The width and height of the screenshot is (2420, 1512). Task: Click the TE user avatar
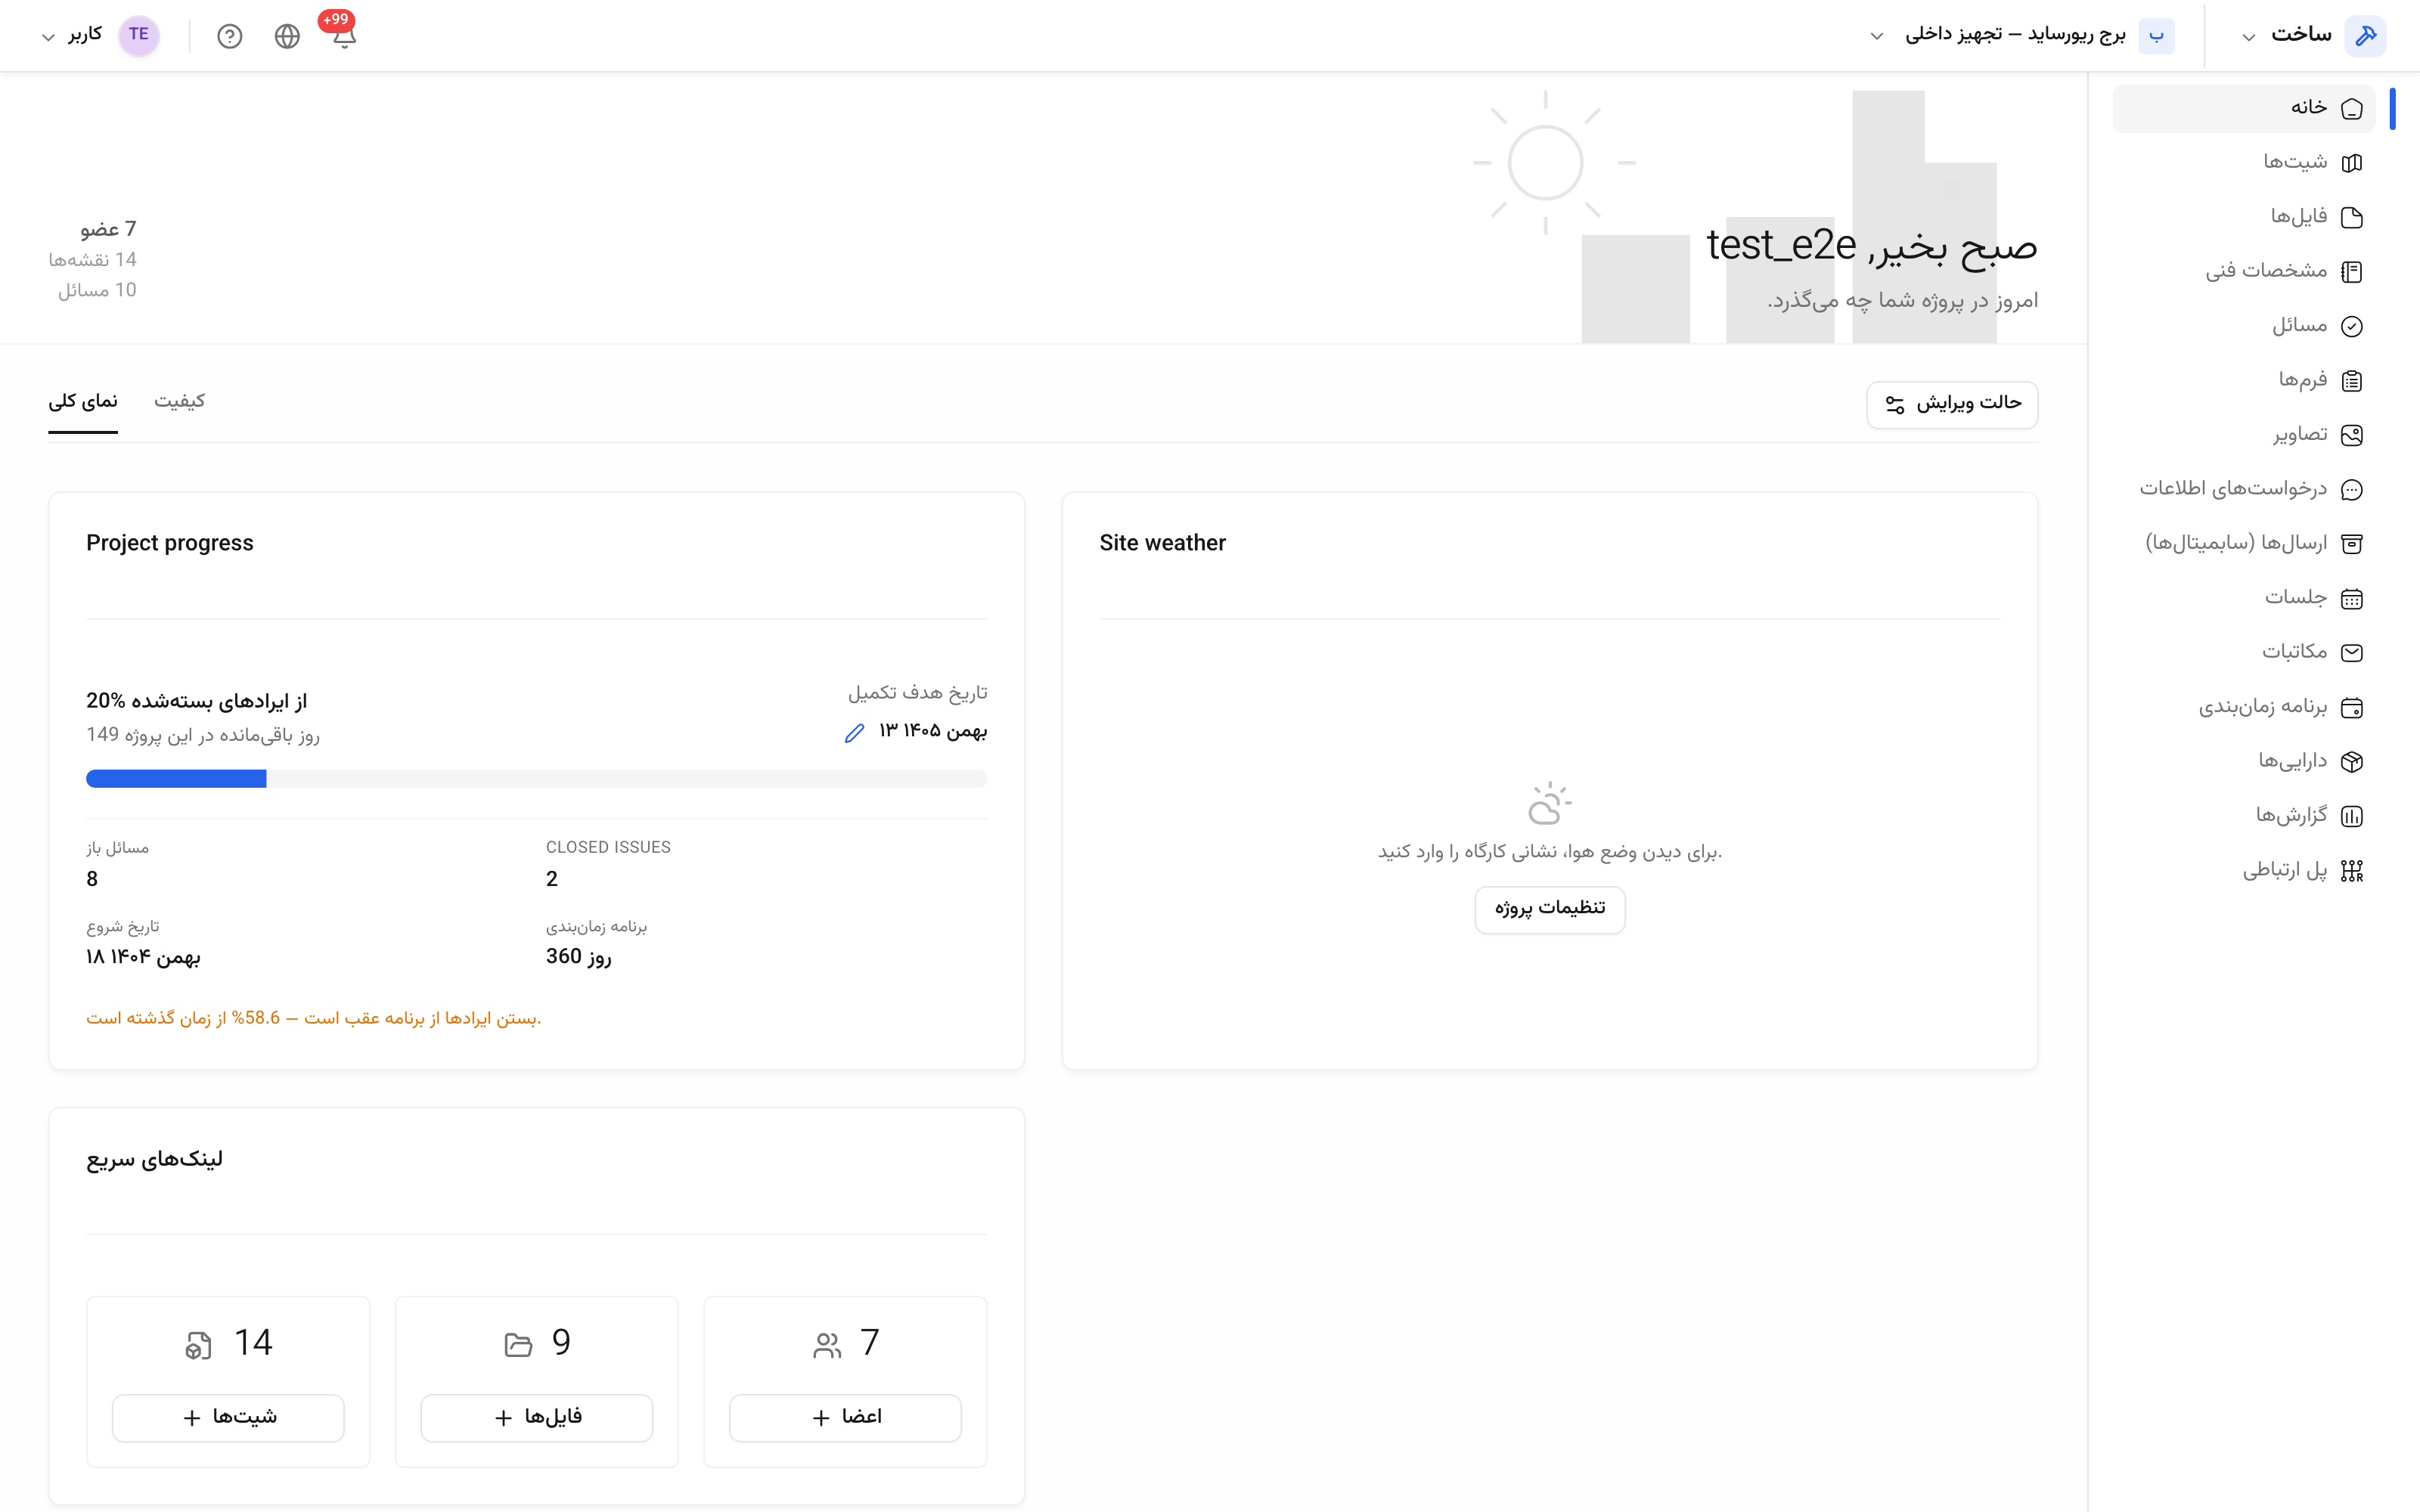tap(139, 35)
